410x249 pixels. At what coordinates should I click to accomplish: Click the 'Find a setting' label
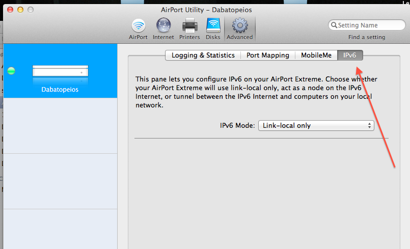[367, 37]
